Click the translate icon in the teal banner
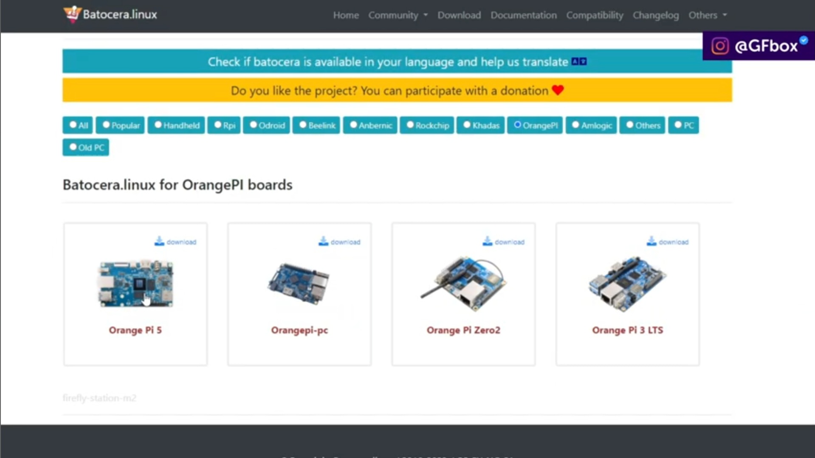The height and width of the screenshot is (458, 815). (x=578, y=61)
